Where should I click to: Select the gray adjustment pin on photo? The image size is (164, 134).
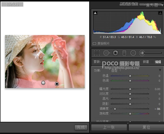point(43,83)
